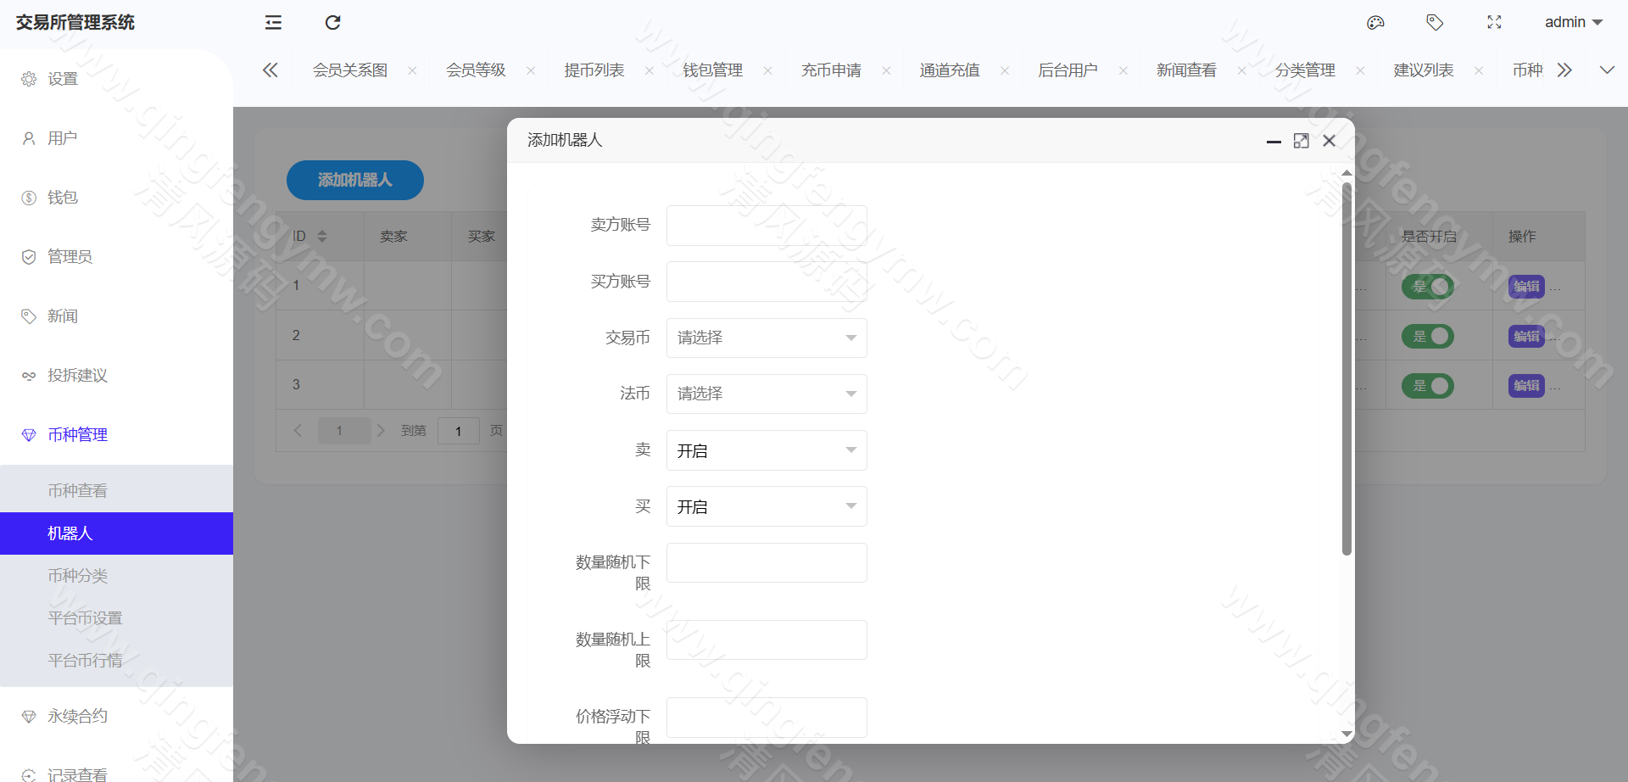Expand the admin account menu

coord(1573,22)
